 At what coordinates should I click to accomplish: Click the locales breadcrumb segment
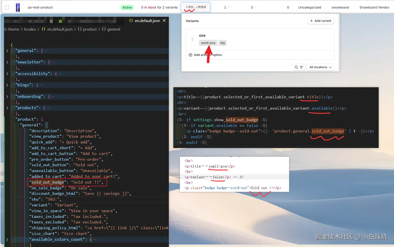pyautogui.click(x=30, y=29)
